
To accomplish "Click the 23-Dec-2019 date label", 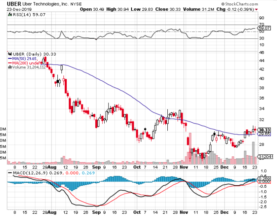I will 19,9.
